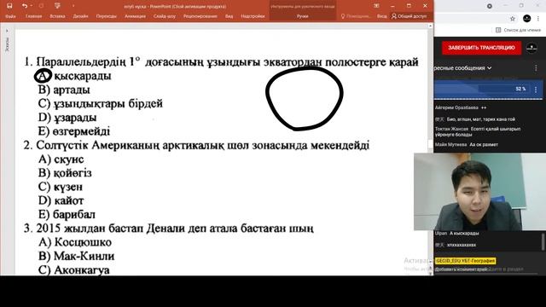Open Quick Access Toolbar customize dropdown
This screenshot has width=546, height=307.
coord(73,6)
